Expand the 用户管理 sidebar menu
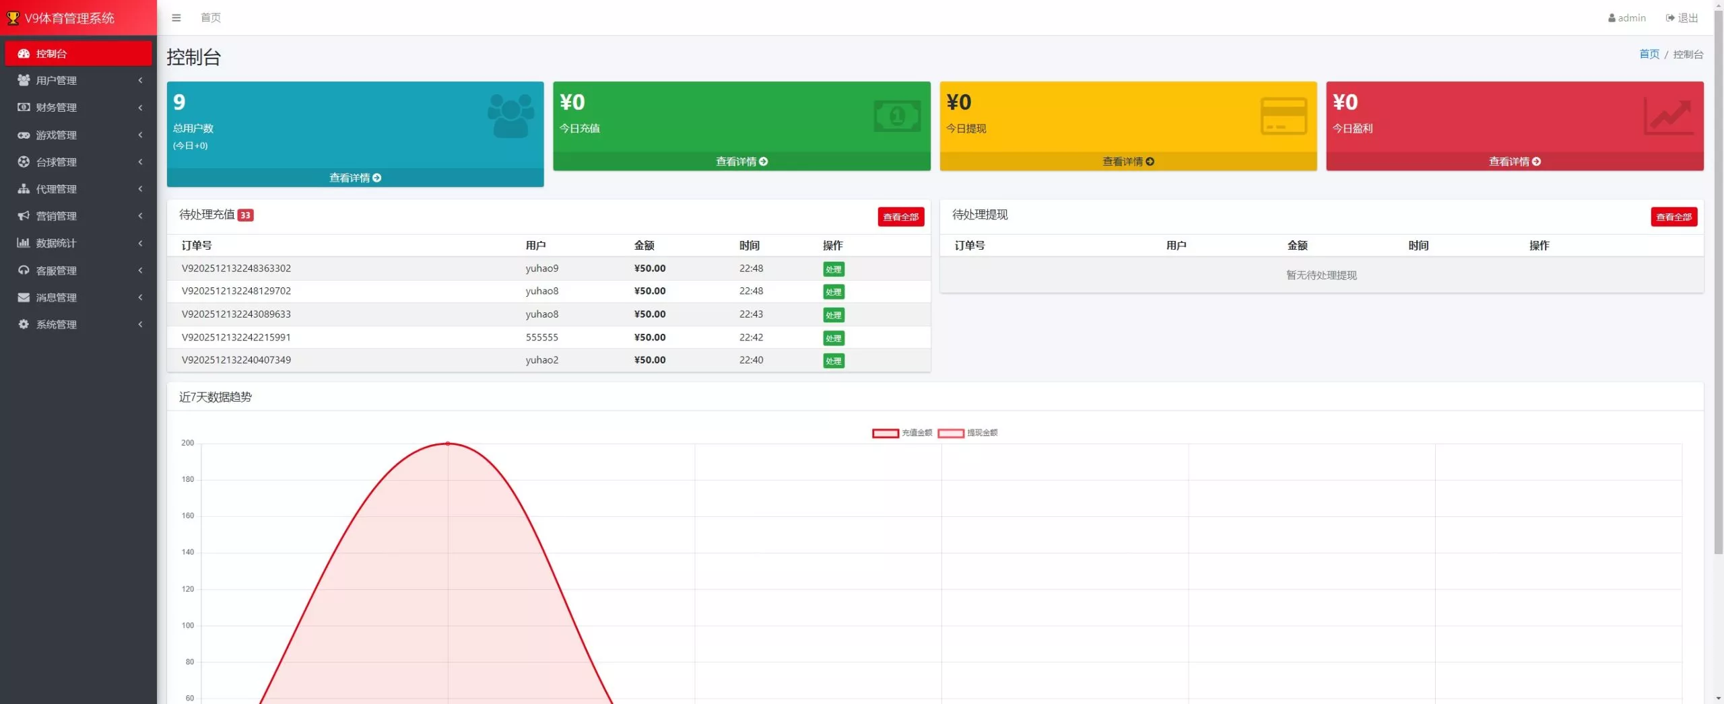 (x=78, y=80)
